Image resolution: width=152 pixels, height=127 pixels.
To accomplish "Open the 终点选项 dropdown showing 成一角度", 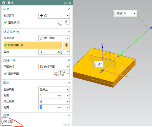I will click(x=54, y=38).
